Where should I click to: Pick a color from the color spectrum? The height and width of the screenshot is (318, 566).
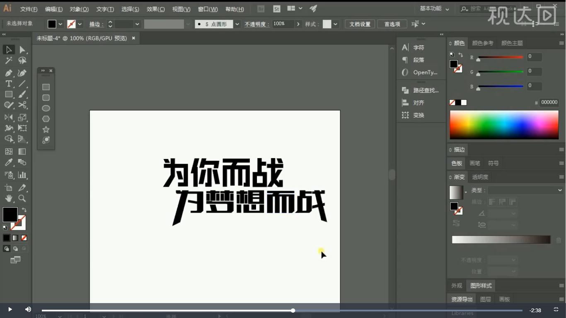(503, 124)
